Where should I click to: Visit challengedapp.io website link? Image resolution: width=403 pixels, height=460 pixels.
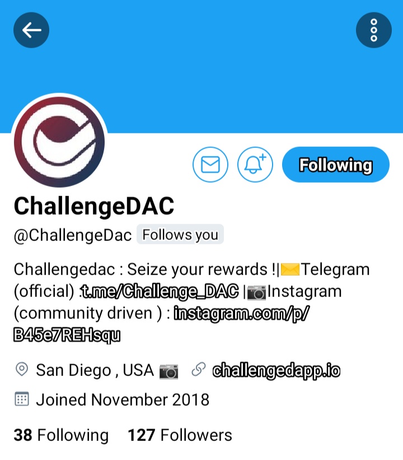pos(277,370)
